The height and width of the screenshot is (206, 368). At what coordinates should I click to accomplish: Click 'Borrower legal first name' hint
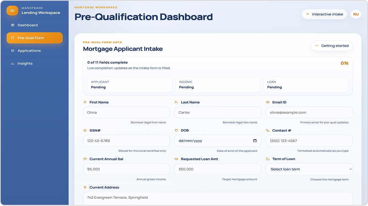pos(148,122)
